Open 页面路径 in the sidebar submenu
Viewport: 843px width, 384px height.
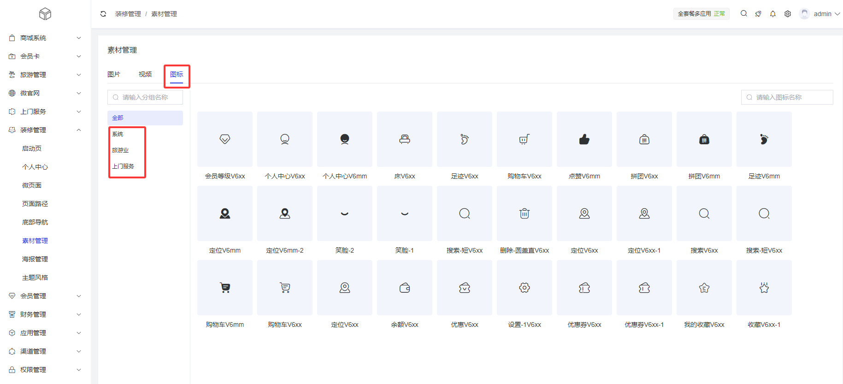(35, 204)
